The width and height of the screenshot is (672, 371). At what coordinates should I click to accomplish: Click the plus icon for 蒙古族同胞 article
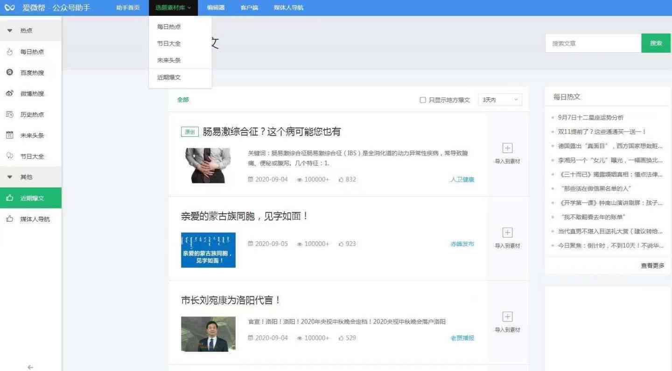[507, 232]
